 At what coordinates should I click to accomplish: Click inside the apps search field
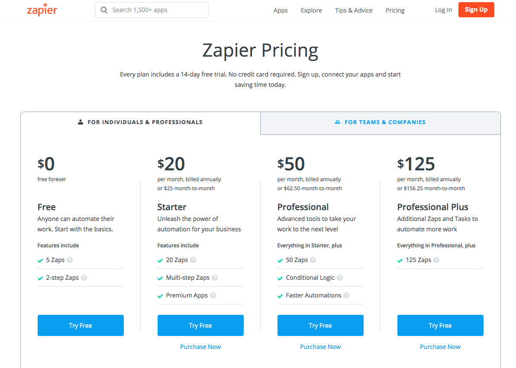click(x=152, y=10)
